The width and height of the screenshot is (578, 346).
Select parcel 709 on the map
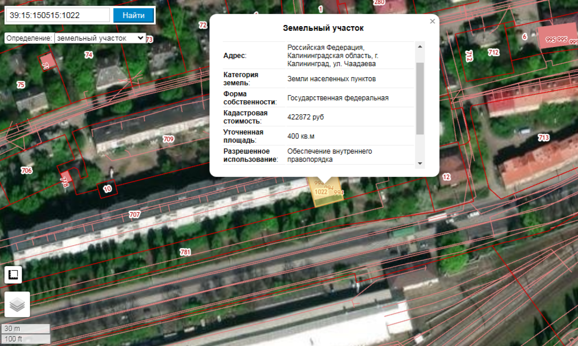[169, 139]
